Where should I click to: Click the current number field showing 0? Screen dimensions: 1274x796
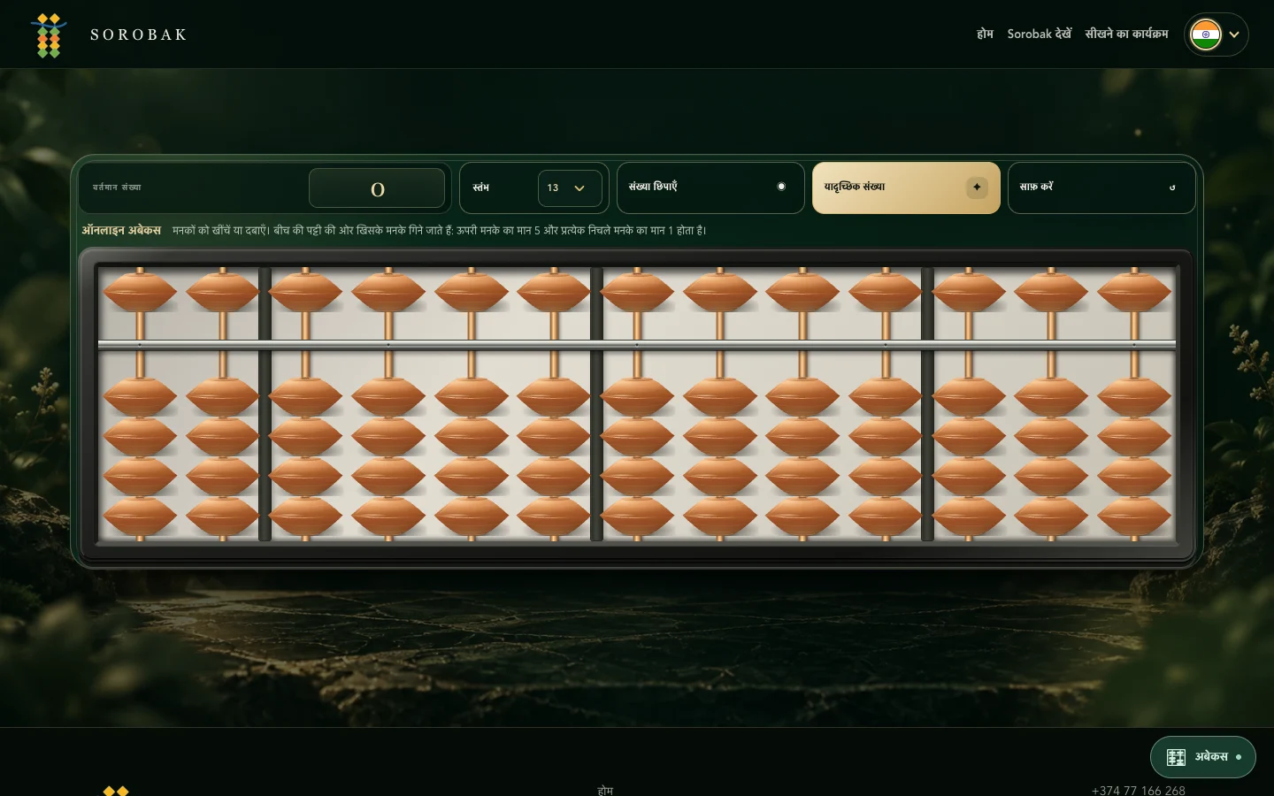pyautogui.click(x=377, y=188)
